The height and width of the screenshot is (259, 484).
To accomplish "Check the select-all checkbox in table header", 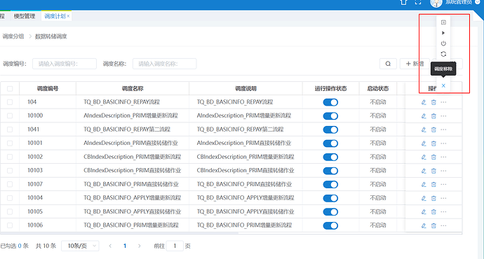I will click(10, 89).
